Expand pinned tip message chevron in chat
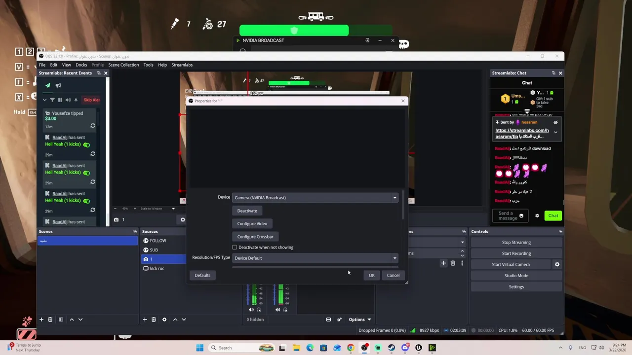 click(555, 133)
